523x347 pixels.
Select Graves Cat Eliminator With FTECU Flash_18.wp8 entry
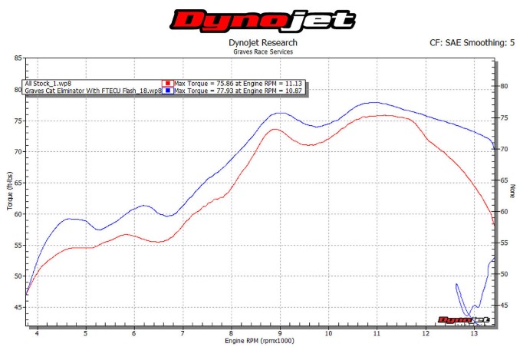pyautogui.click(x=93, y=91)
